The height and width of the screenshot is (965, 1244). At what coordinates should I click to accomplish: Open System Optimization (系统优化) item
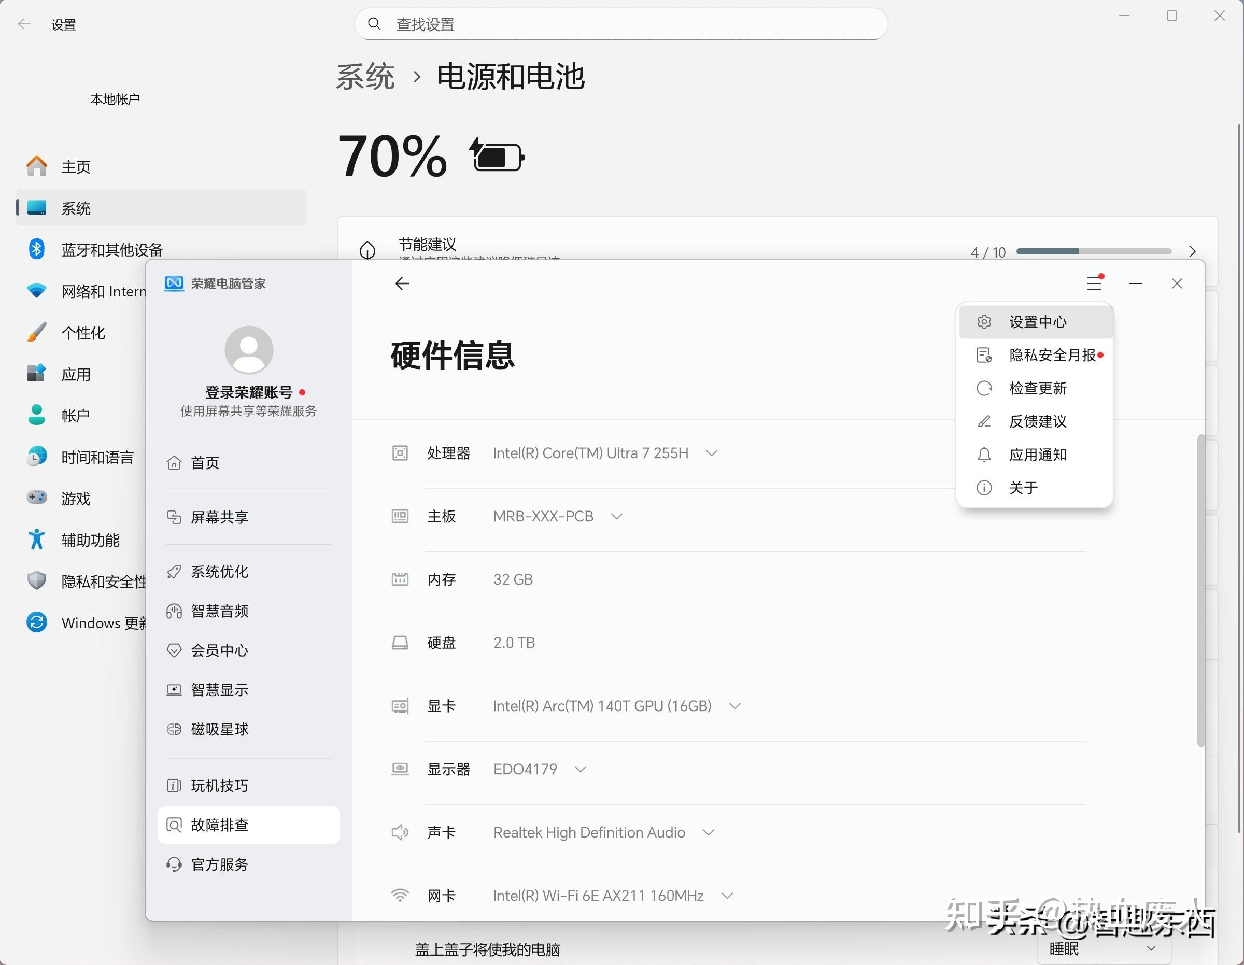pyautogui.click(x=219, y=572)
